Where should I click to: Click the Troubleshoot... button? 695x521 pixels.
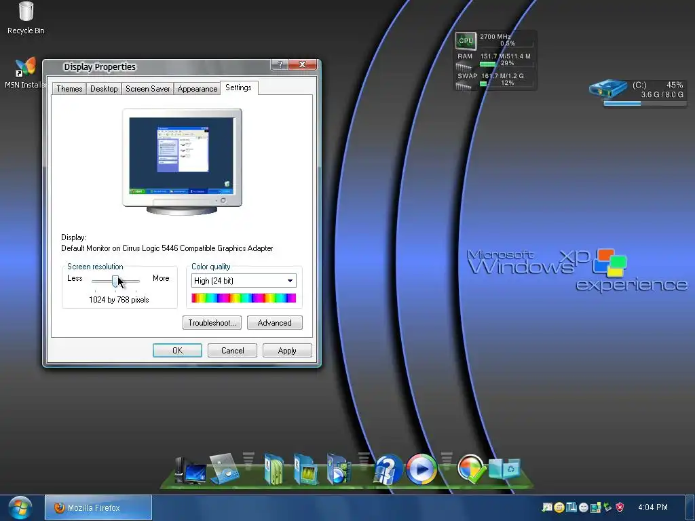pos(212,322)
